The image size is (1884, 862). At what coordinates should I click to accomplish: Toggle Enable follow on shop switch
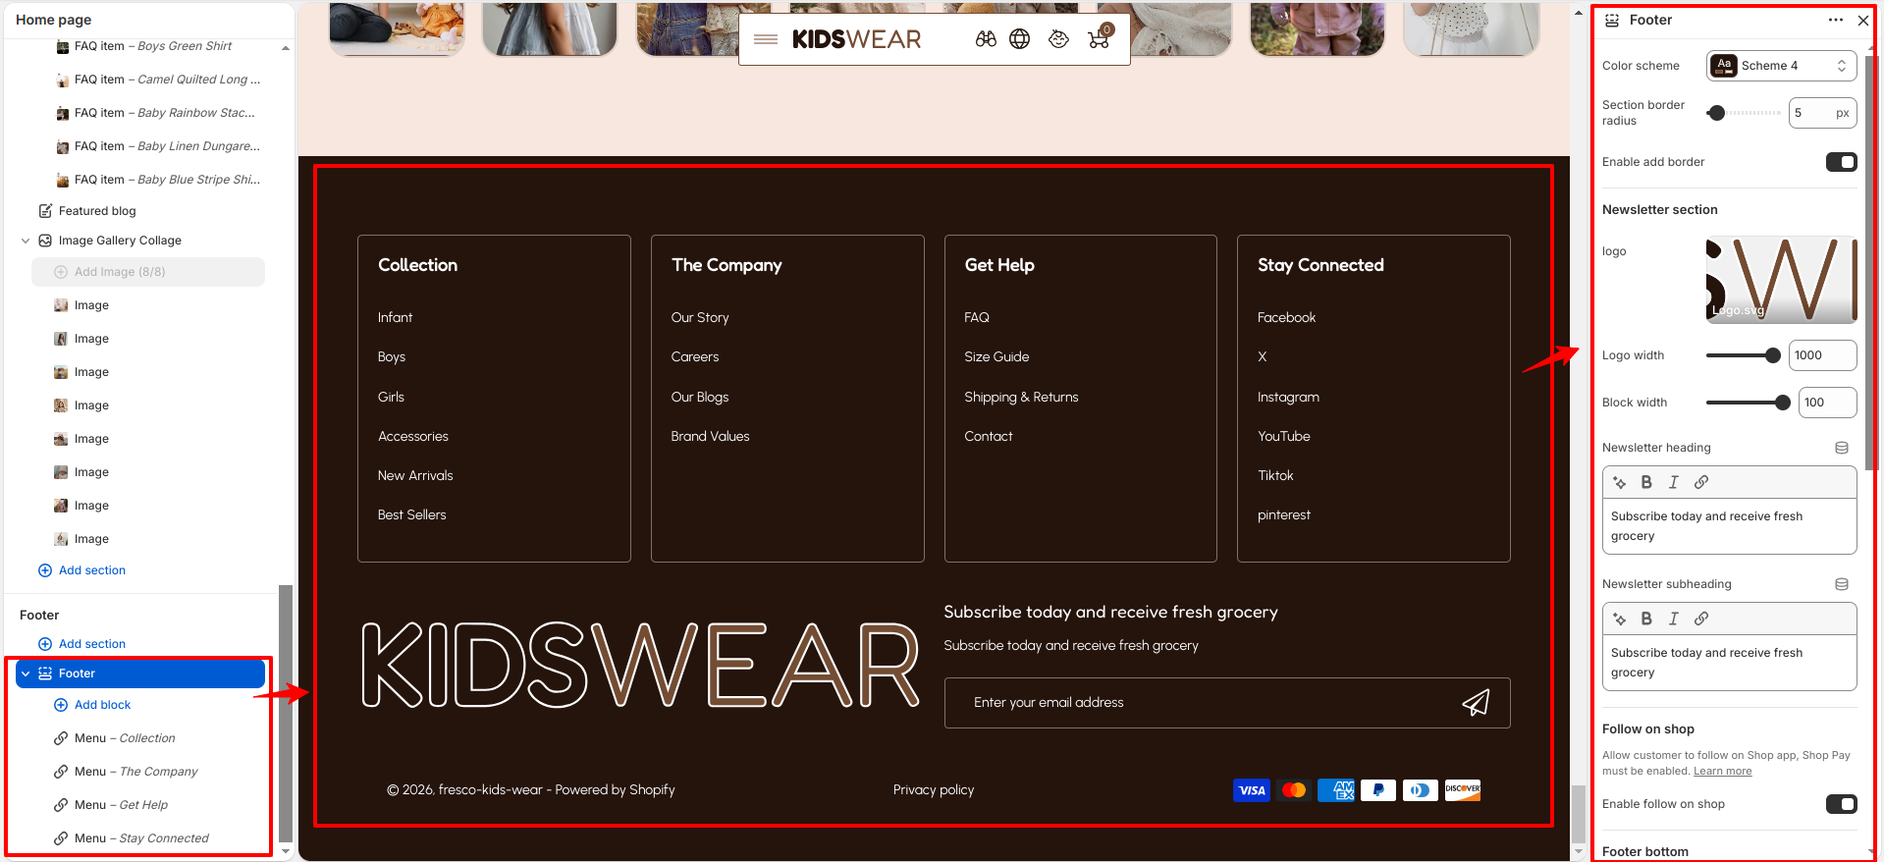point(1841,804)
